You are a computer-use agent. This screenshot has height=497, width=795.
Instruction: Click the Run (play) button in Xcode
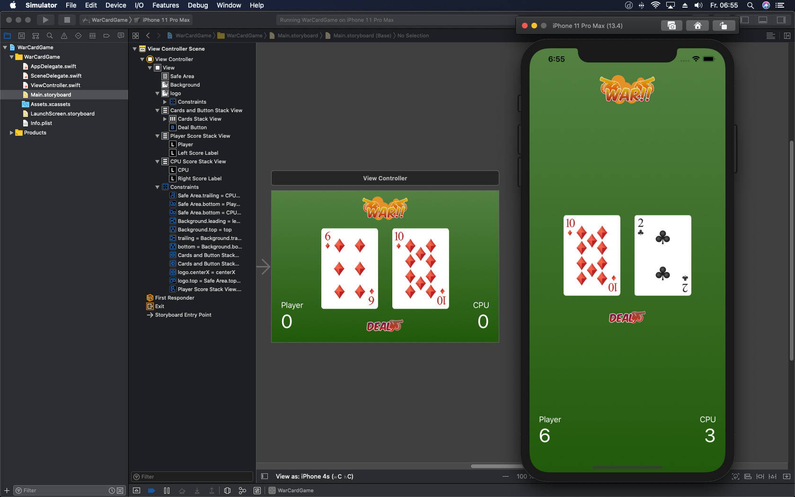(45, 20)
